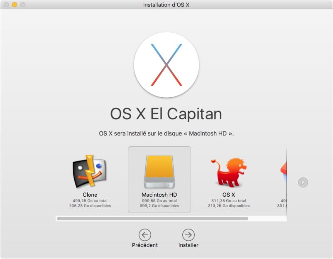This screenshot has height=259, width=333.
Task: Click the "OS X" disk name label
Action: pos(228,195)
